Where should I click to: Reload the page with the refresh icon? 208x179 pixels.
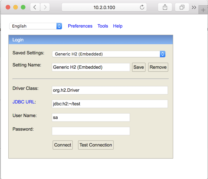142,7
